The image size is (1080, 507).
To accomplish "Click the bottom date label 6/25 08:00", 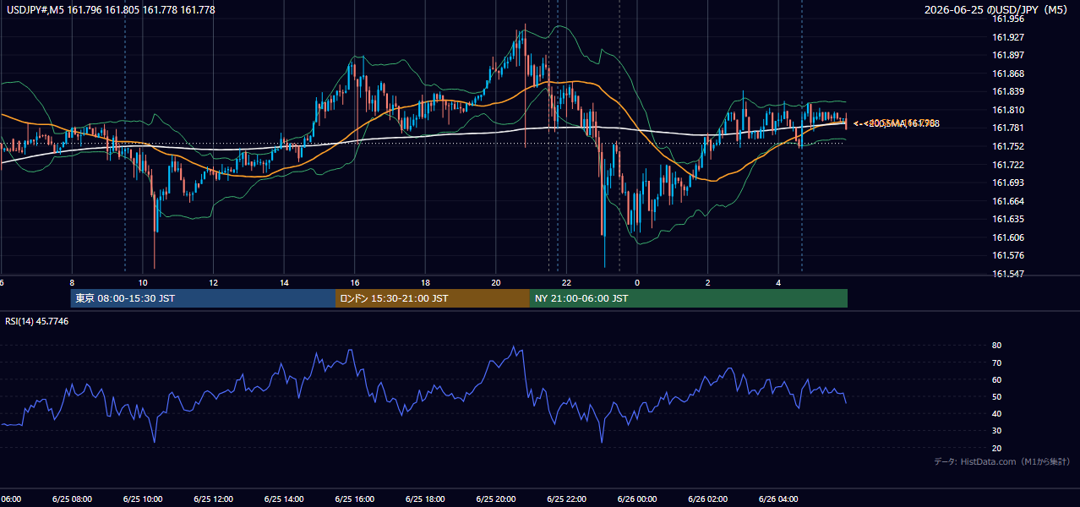I will (x=71, y=499).
